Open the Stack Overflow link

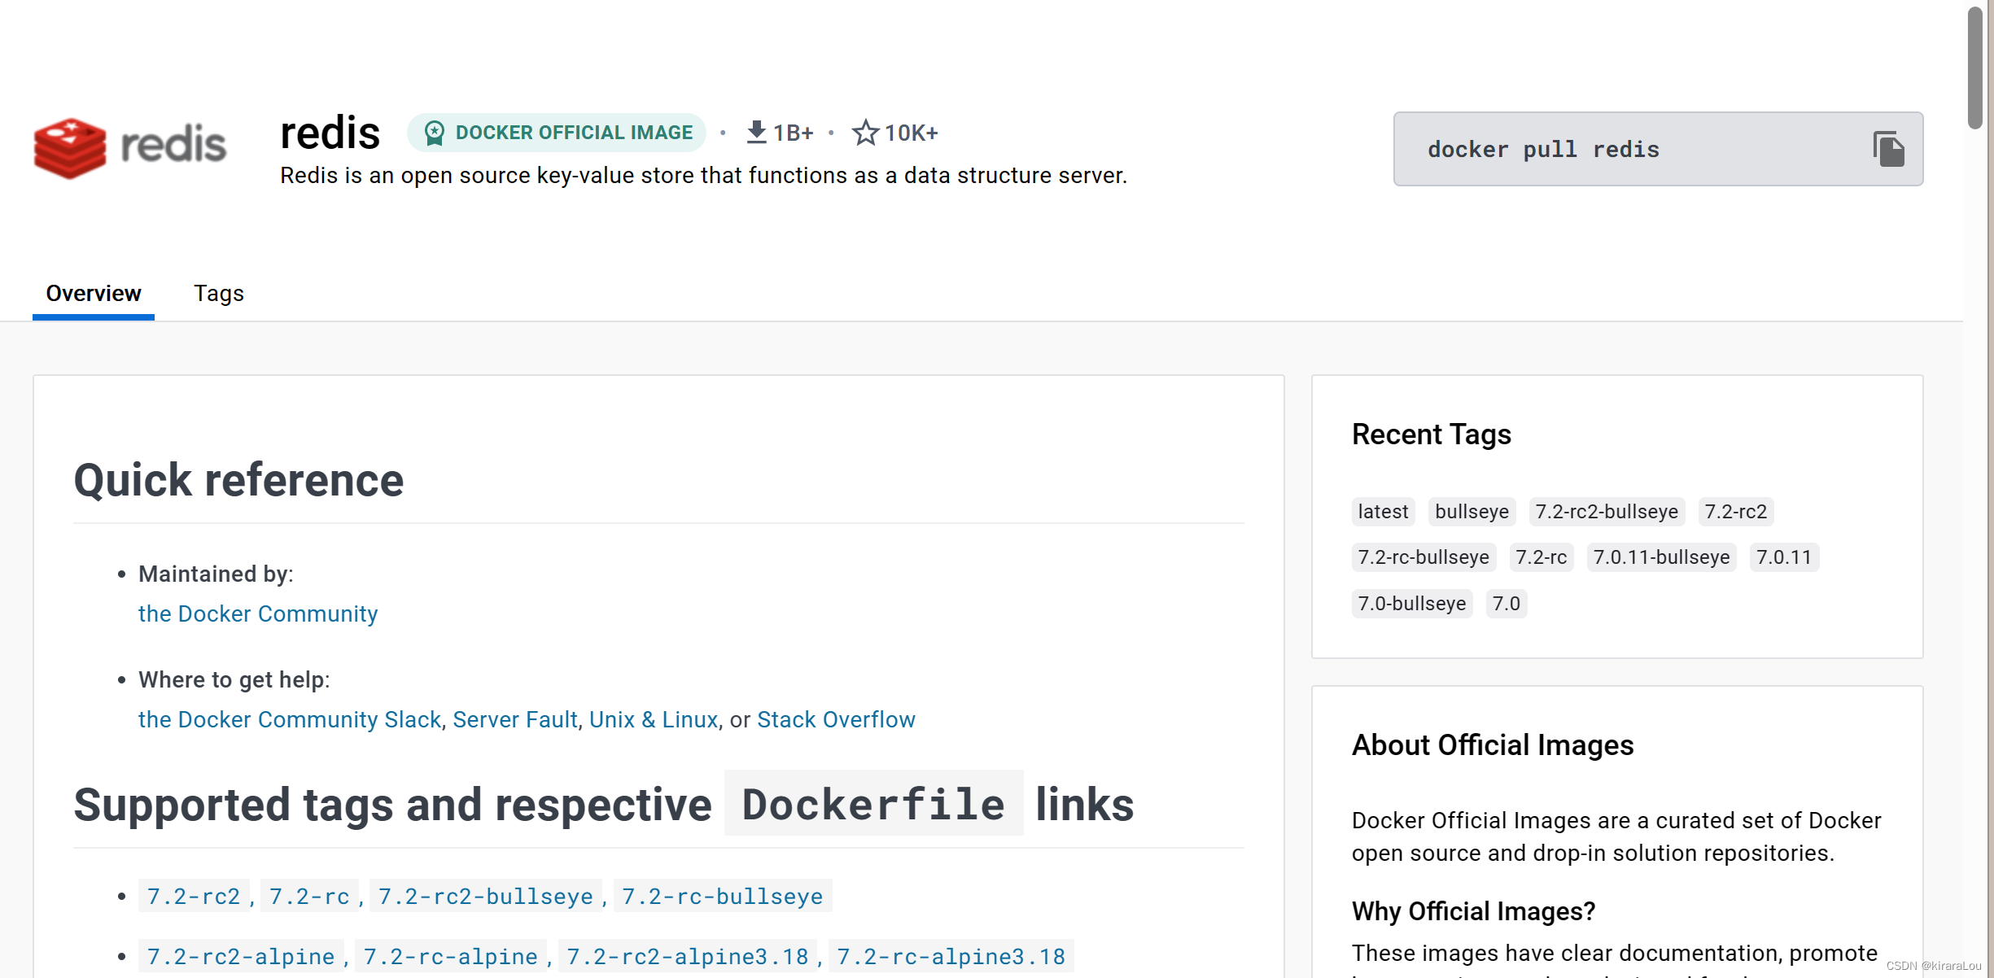[x=836, y=719]
